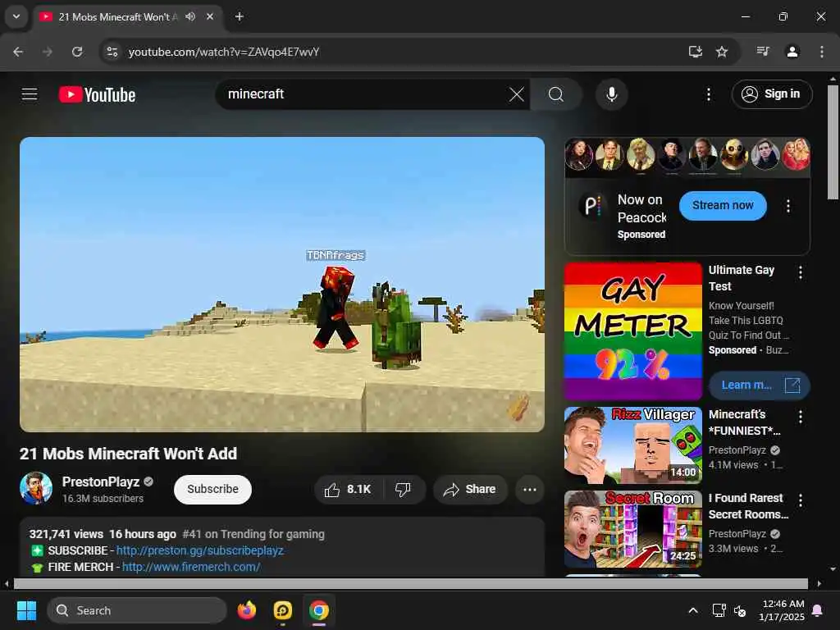Clear the search box with the X icon
The height and width of the screenshot is (630, 840).
point(517,95)
